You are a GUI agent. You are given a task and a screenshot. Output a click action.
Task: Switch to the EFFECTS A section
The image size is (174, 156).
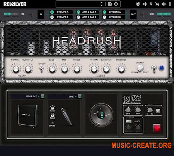coord(115,12)
